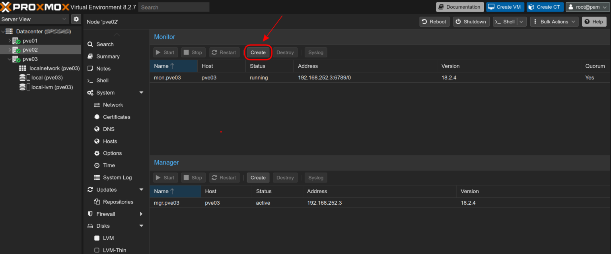Open the root@pam user menu
The height and width of the screenshot is (254, 611).
[587, 7]
